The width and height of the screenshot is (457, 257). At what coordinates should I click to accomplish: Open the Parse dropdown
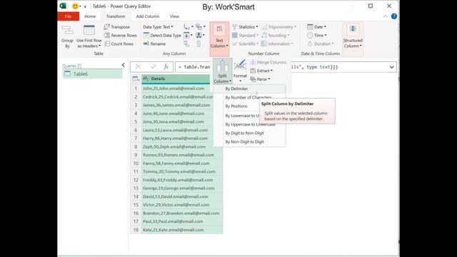pos(260,79)
